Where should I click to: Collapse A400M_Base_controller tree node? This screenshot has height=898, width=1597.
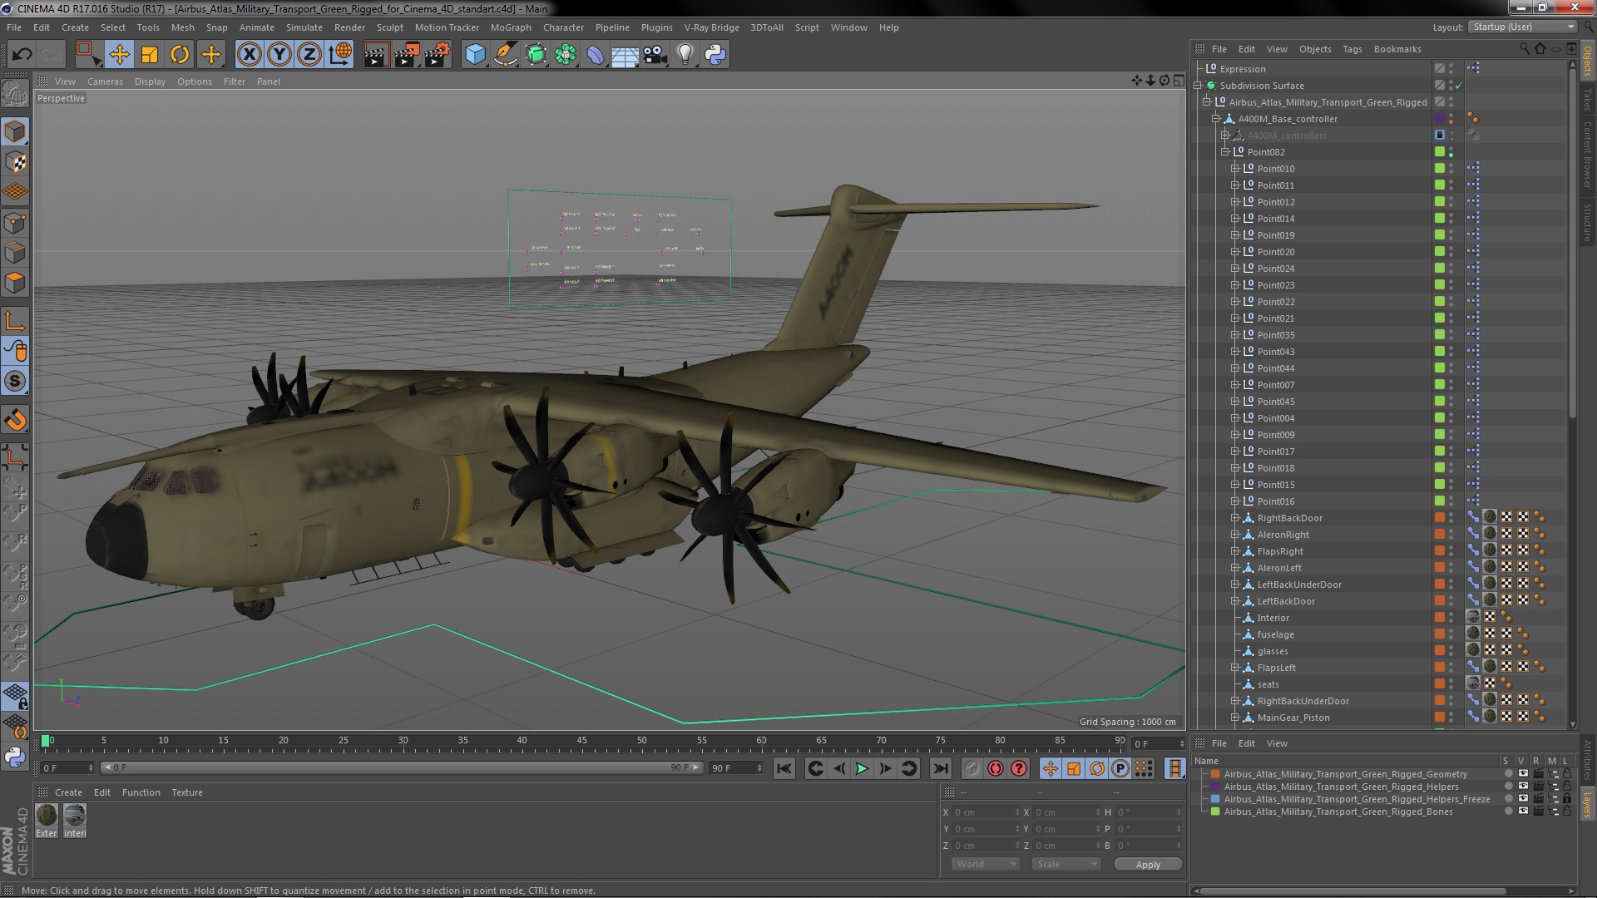coord(1215,119)
